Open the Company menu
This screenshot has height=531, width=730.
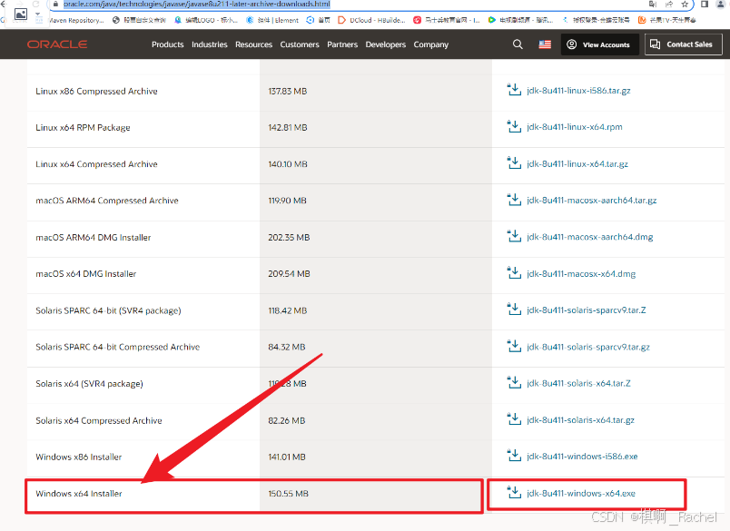click(431, 44)
